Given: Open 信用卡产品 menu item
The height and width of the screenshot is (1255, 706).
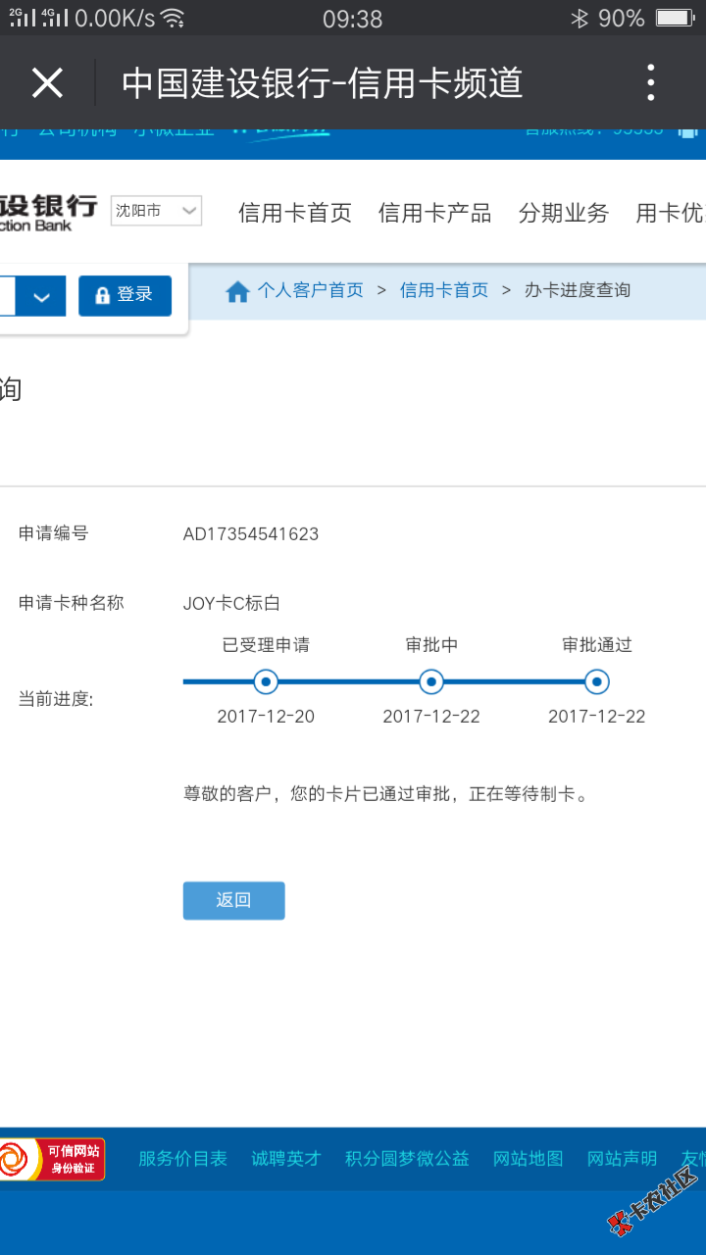Looking at the screenshot, I should [434, 213].
